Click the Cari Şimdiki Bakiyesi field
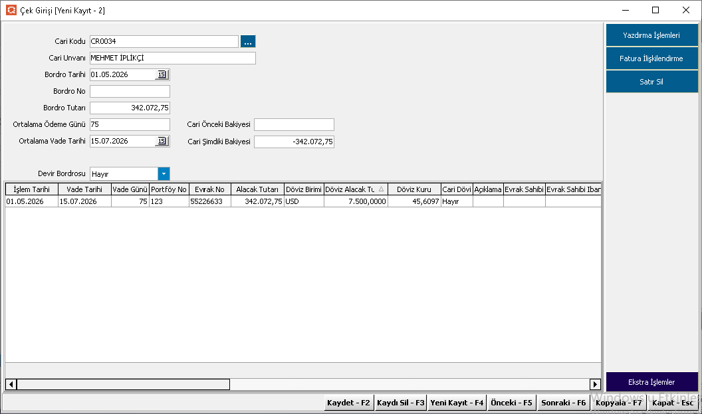The height and width of the screenshot is (414, 702). [294, 142]
